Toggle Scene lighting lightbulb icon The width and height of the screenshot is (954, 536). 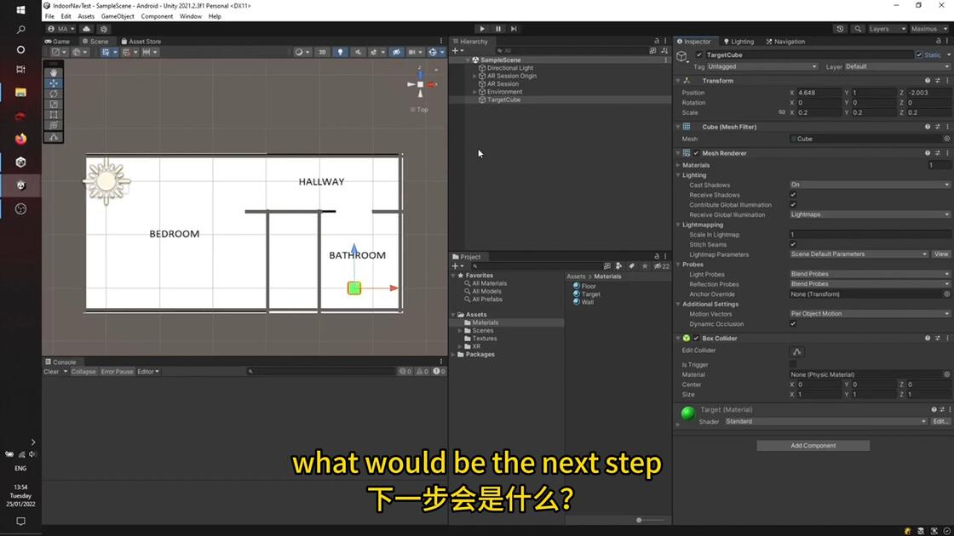coord(340,52)
